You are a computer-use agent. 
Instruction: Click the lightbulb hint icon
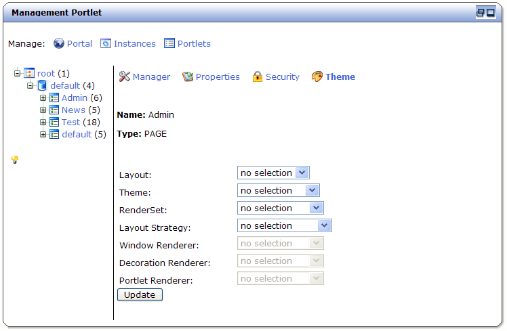point(15,160)
